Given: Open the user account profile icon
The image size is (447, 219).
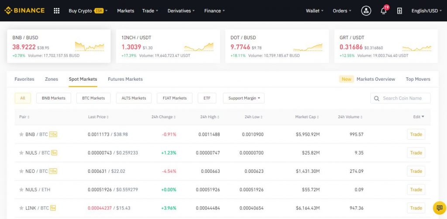Looking at the screenshot, I should coord(366,11).
